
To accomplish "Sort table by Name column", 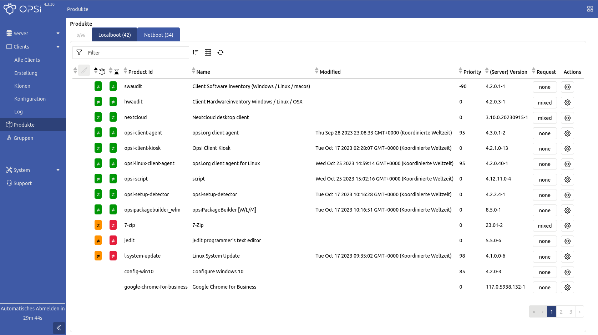I will (201, 72).
